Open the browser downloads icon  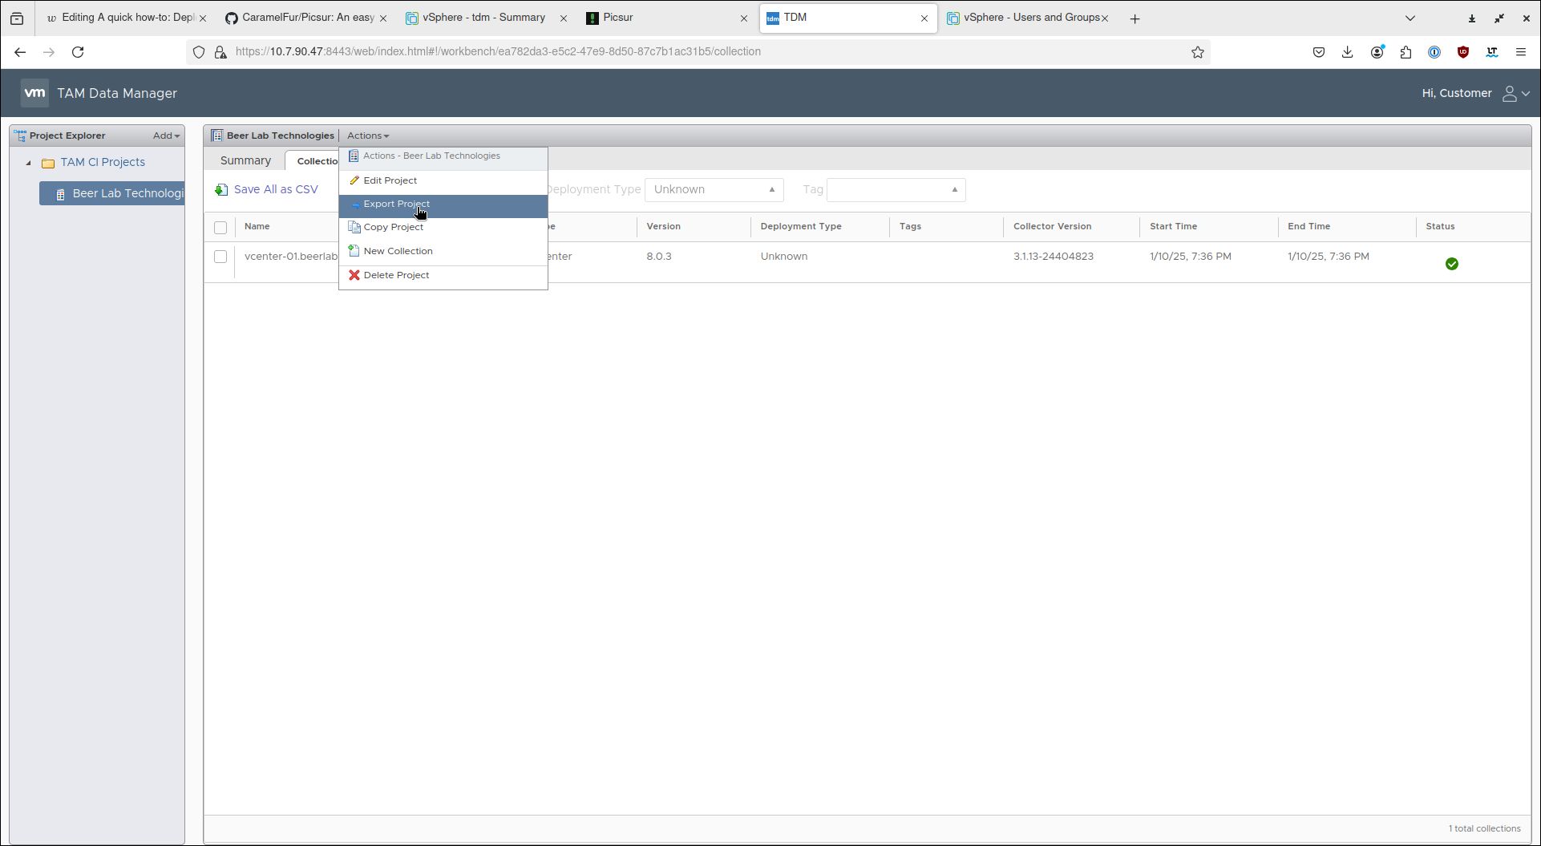click(1347, 52)
